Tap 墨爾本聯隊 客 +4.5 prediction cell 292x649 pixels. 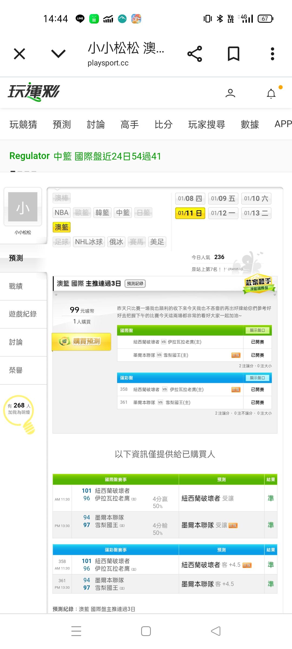click(221, 584)
